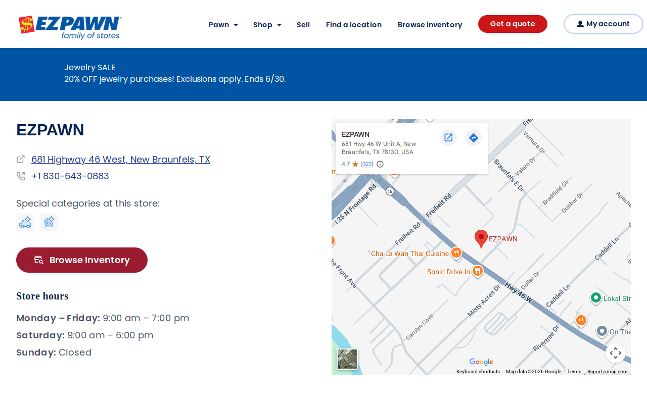Select the Cha La Wan Thai Cuisine marker
Screen dimensions: 647x404
(x=456, y=252)
